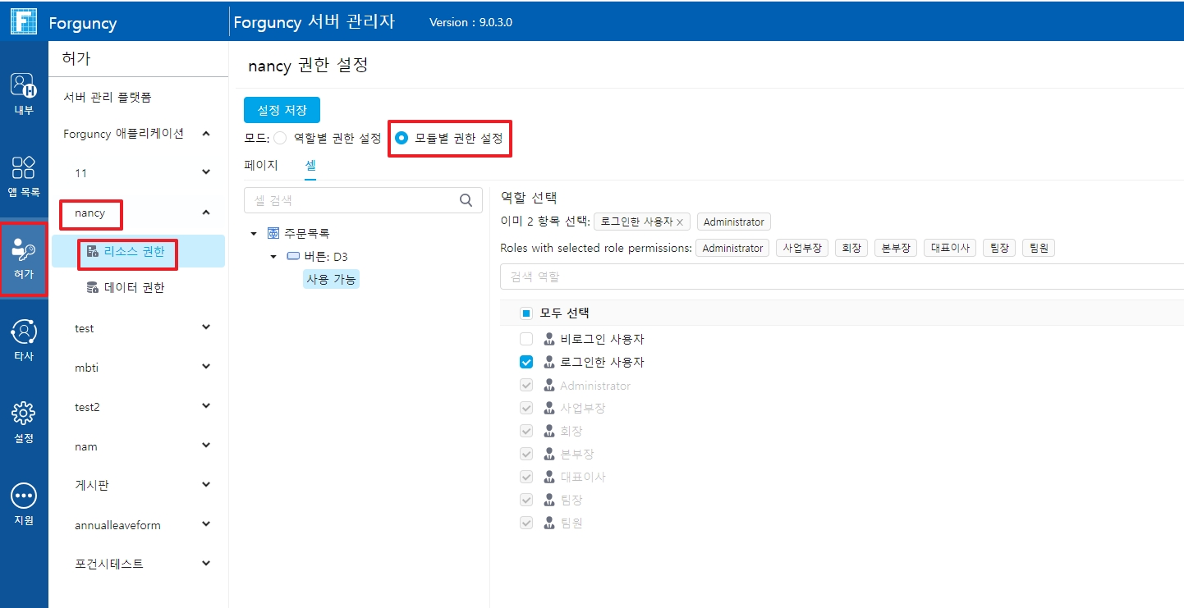Image resolution: width=1184 pixels, height=608 pixels.
Task: Collapse the 버튼: D3 tree node arrow
Action: click(x=273, y=257)
